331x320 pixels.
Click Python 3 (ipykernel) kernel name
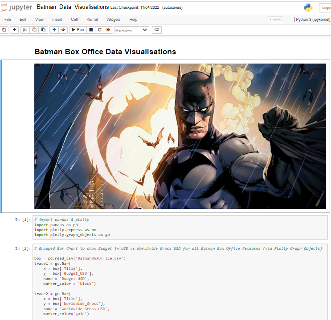(x=313, y=20)
